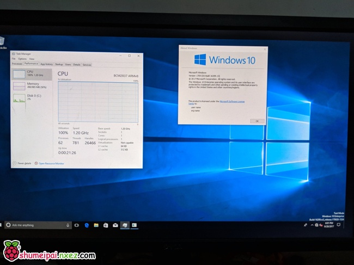Switch to the App history tab
The height and width of the screenshot is (265, 354).
tap(46, 64)
